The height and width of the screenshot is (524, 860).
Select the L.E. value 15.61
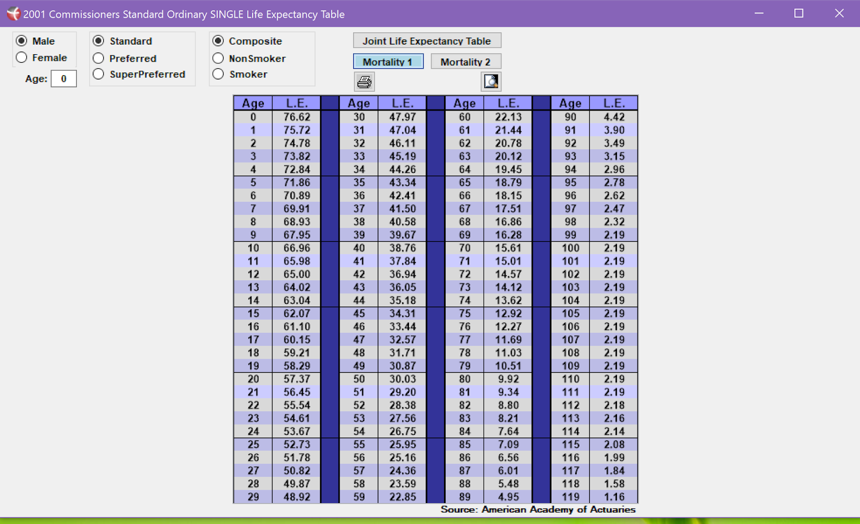pos(508,248)
